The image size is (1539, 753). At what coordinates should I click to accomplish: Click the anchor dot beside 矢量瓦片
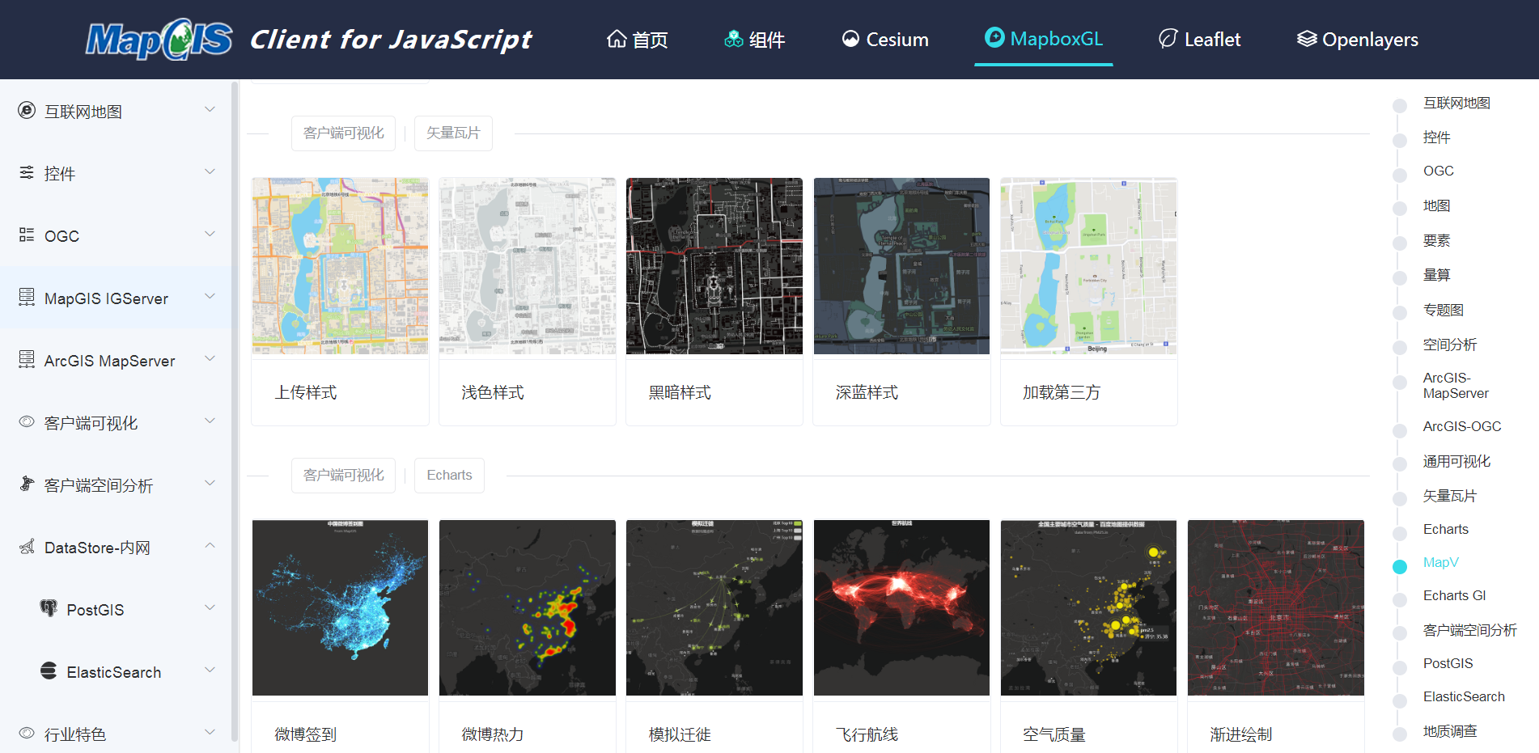coord(1400,498)
